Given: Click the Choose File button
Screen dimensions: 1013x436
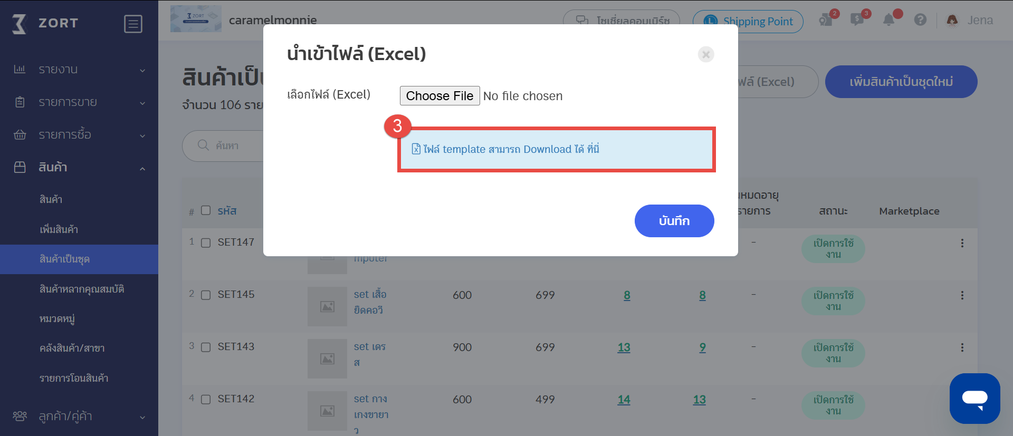Looking at the screenshot, I should coord(439,96).
